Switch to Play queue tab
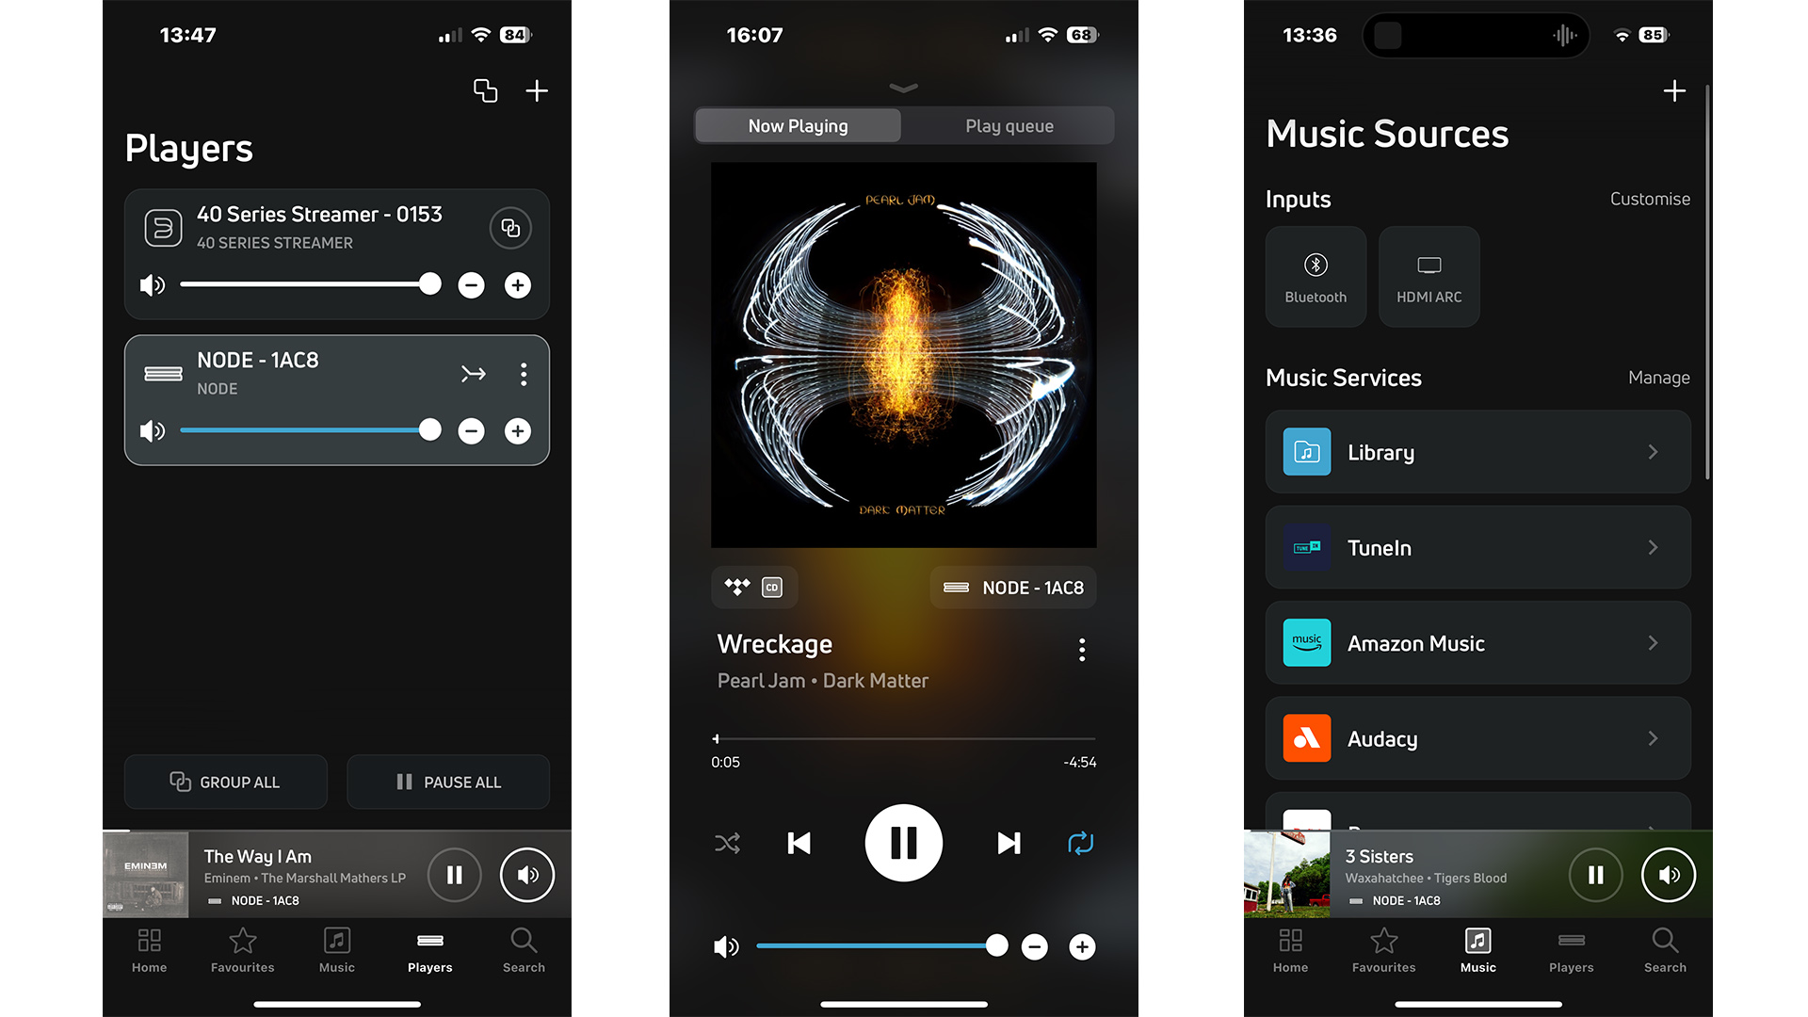 pyautogui.click(x=1009, y=124)
